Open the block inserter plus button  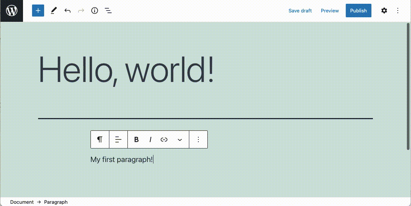point(38,11)
